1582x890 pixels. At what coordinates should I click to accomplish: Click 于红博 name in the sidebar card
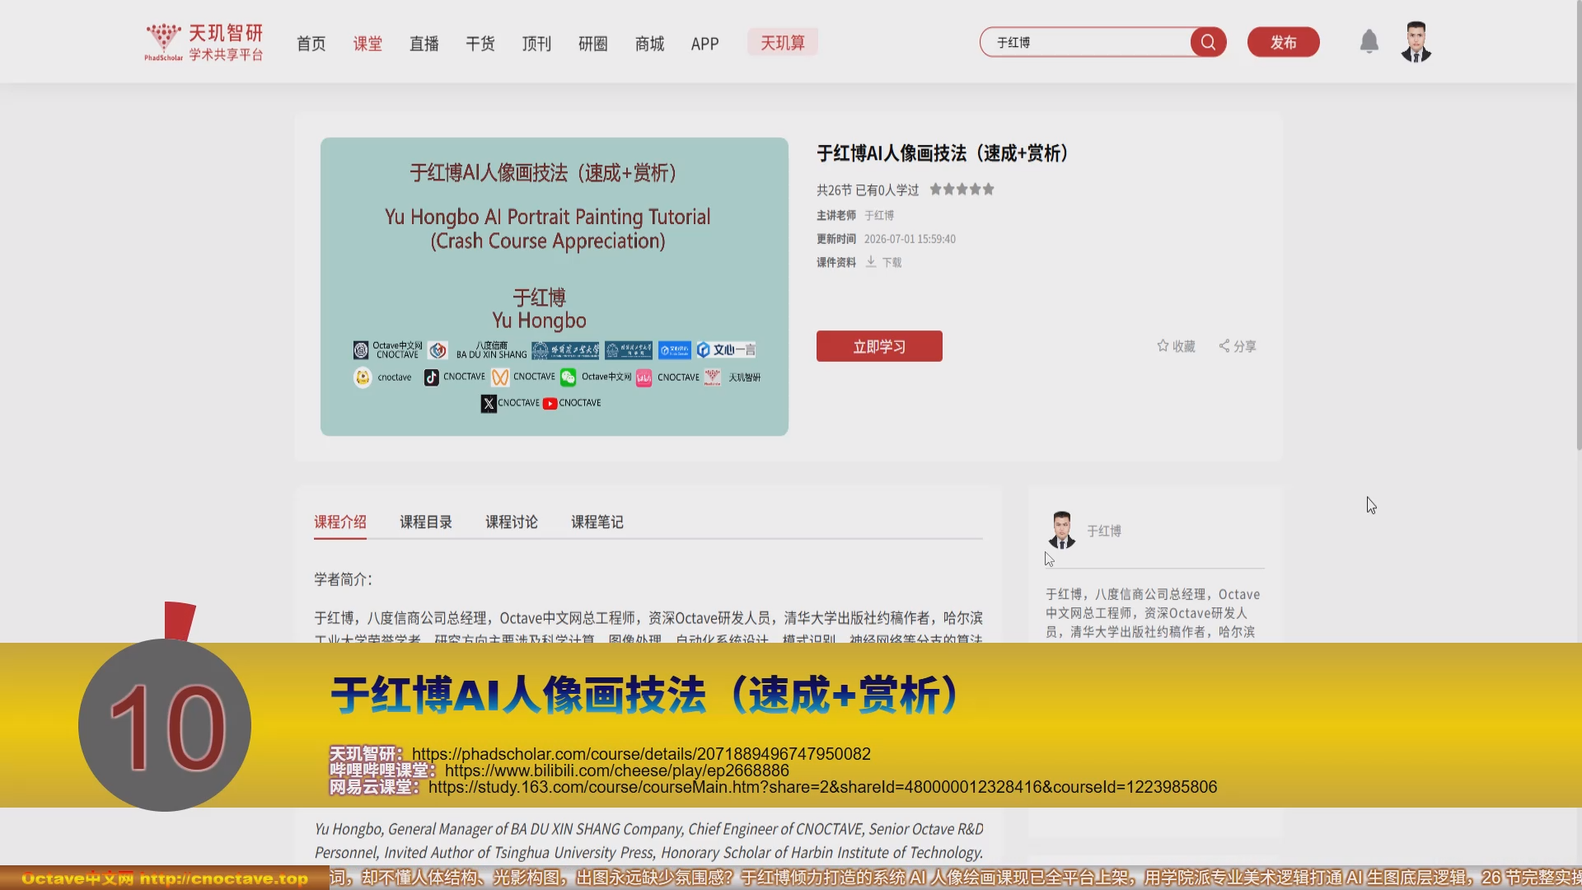pyautogui.click(x=1104, y=531)
